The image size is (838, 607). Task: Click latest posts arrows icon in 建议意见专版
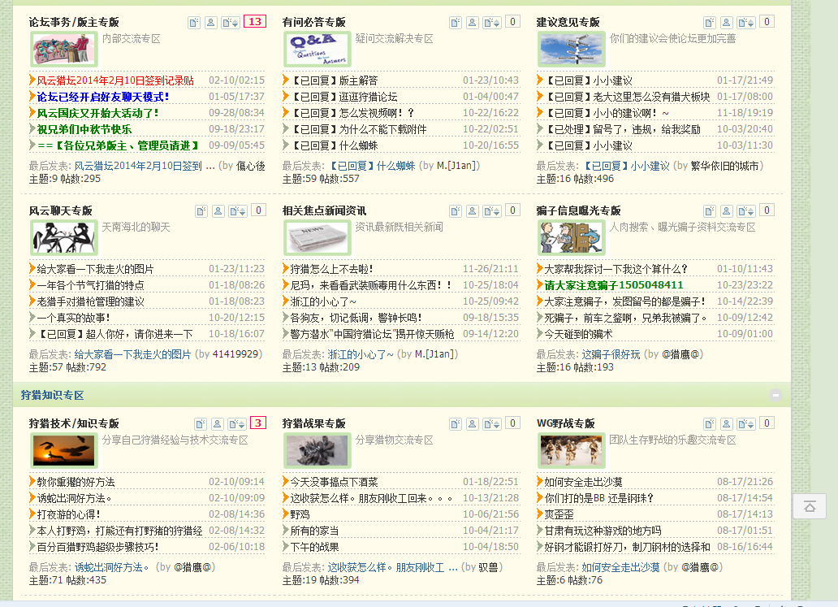745,22
